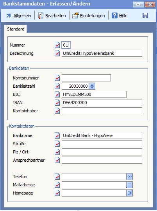Click the checkmark icon next to BIC
This screenshot has height=211, width=157.
[57, 94]
